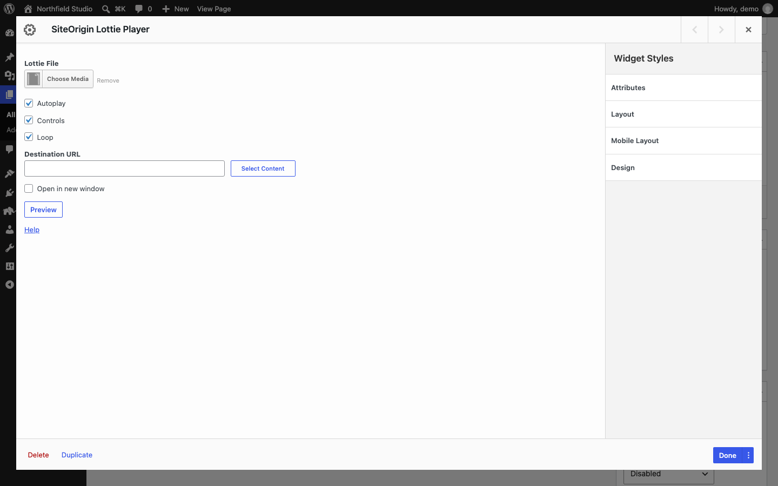
Task: Click the Duplicate link
Action: click(77, 455)
